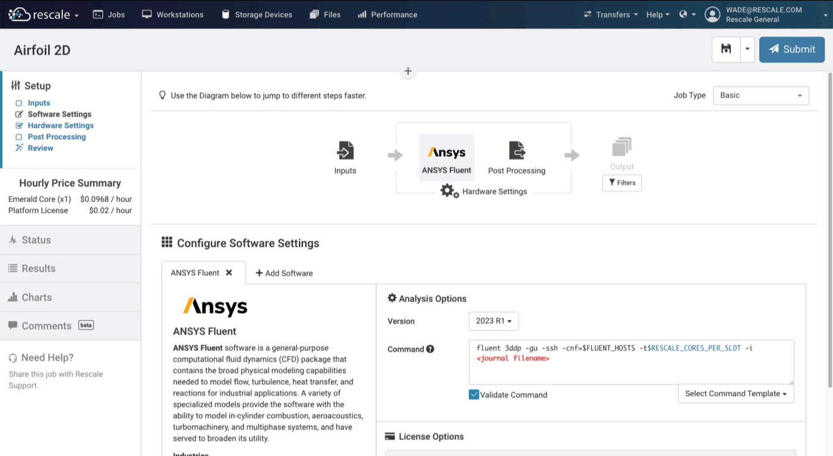This screenshot has width=833, height=456.
Task: Select the ANSYS Fluent diagram tile
Action: pyautogui.click(x=447, y=158)
